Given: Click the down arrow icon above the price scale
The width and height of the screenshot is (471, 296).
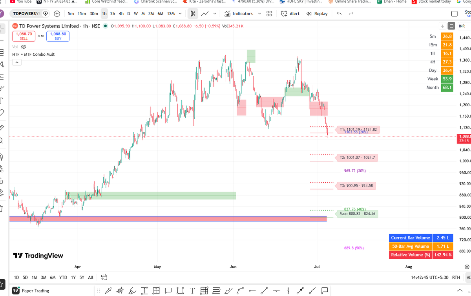Looking at the screenshot, I should pyautogui.click(x=443, y=26).
